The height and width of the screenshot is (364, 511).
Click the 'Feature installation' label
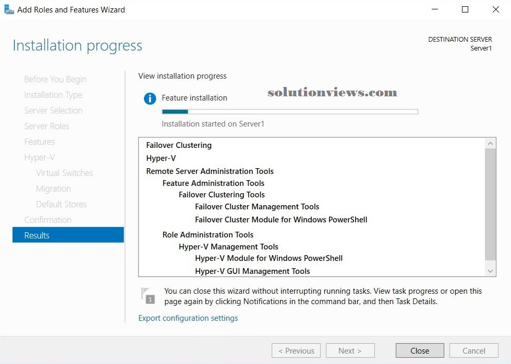tap(194, 98)
